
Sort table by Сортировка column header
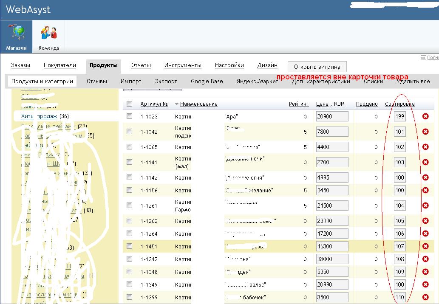[399, 104]
